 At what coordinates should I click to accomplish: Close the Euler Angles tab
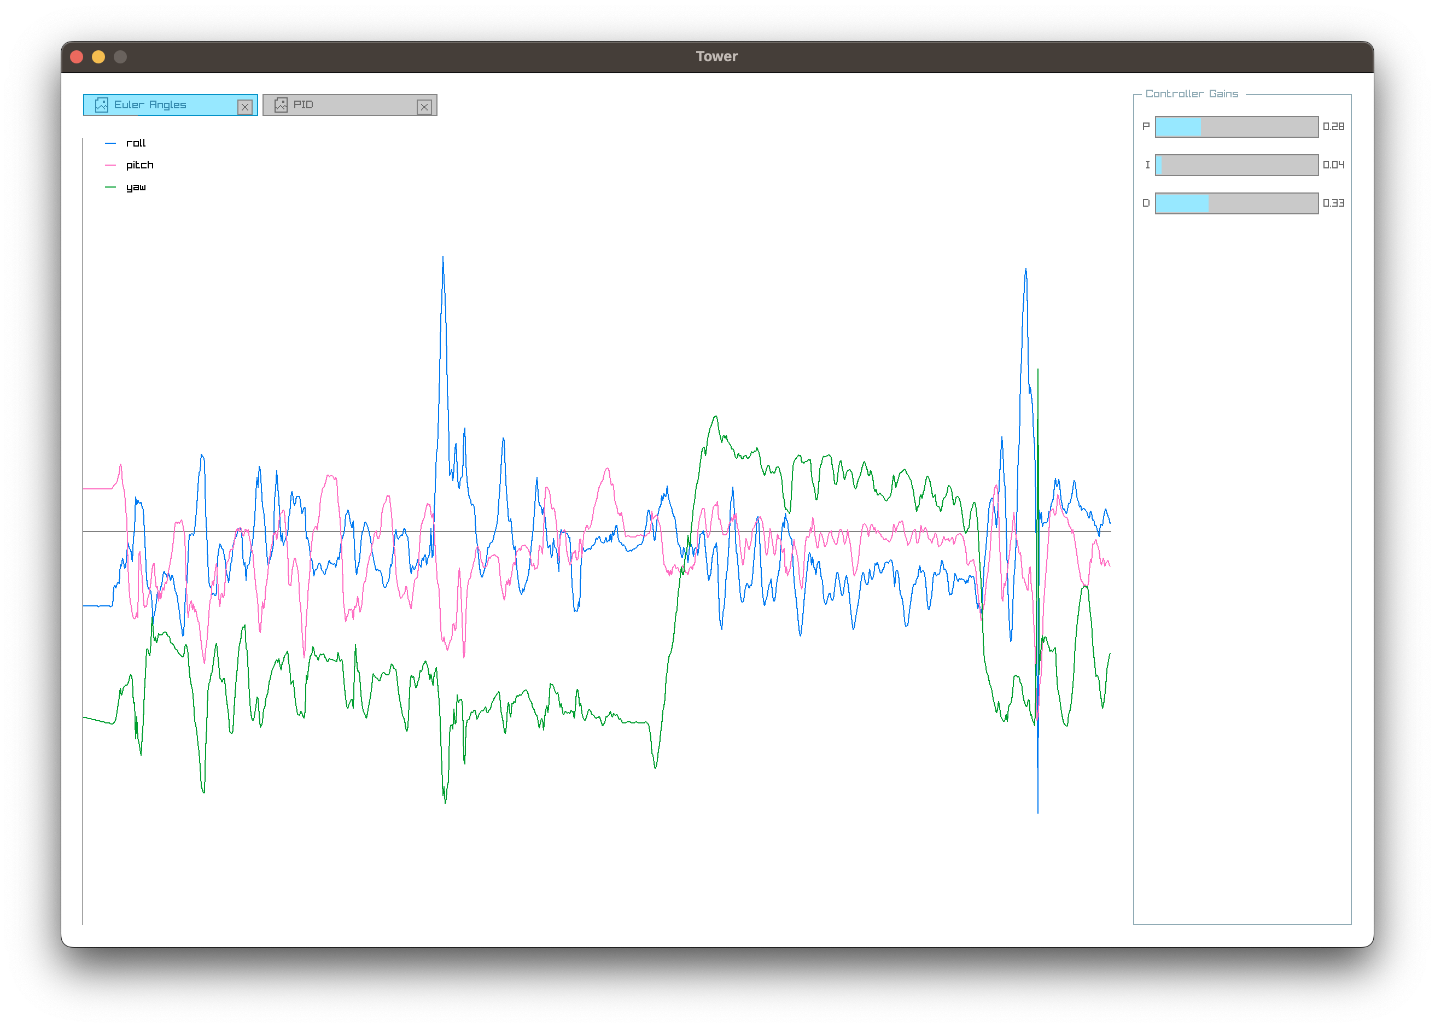click(x=245, y=107)
